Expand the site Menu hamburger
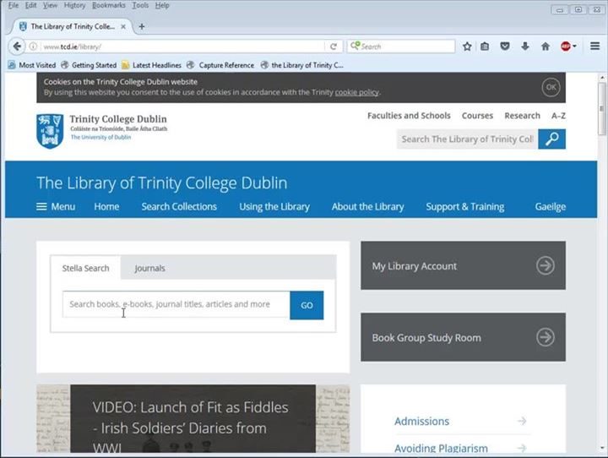608x458 pixels. [56, 206]
